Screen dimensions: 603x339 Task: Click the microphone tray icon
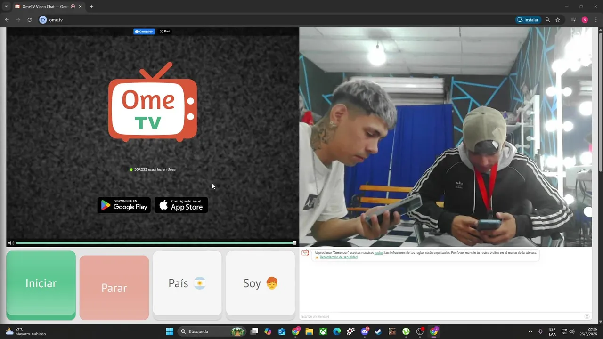[540, 331]
